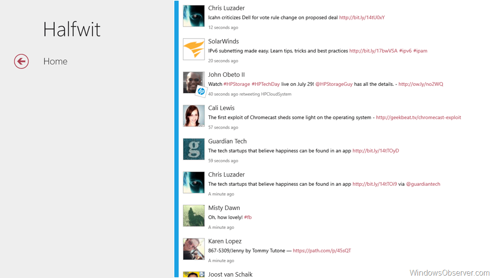Viewport: 494px width, 278px height.
Task: Click the Joost van Schaik username
Action: pos(230,275)
